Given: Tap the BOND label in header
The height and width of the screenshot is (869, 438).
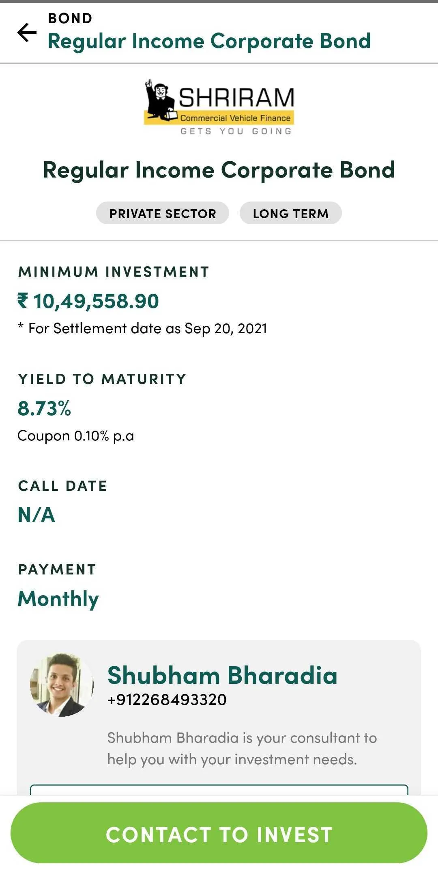Looking at the screenshot, I should (70, 18).
